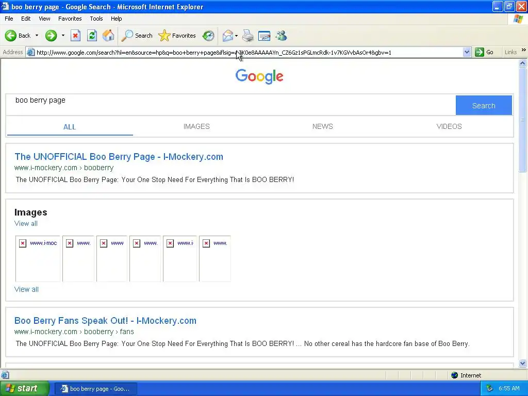Open fourth broken image thumbnail
This screenshot has width=528, height=396.
tap(145, 259)
